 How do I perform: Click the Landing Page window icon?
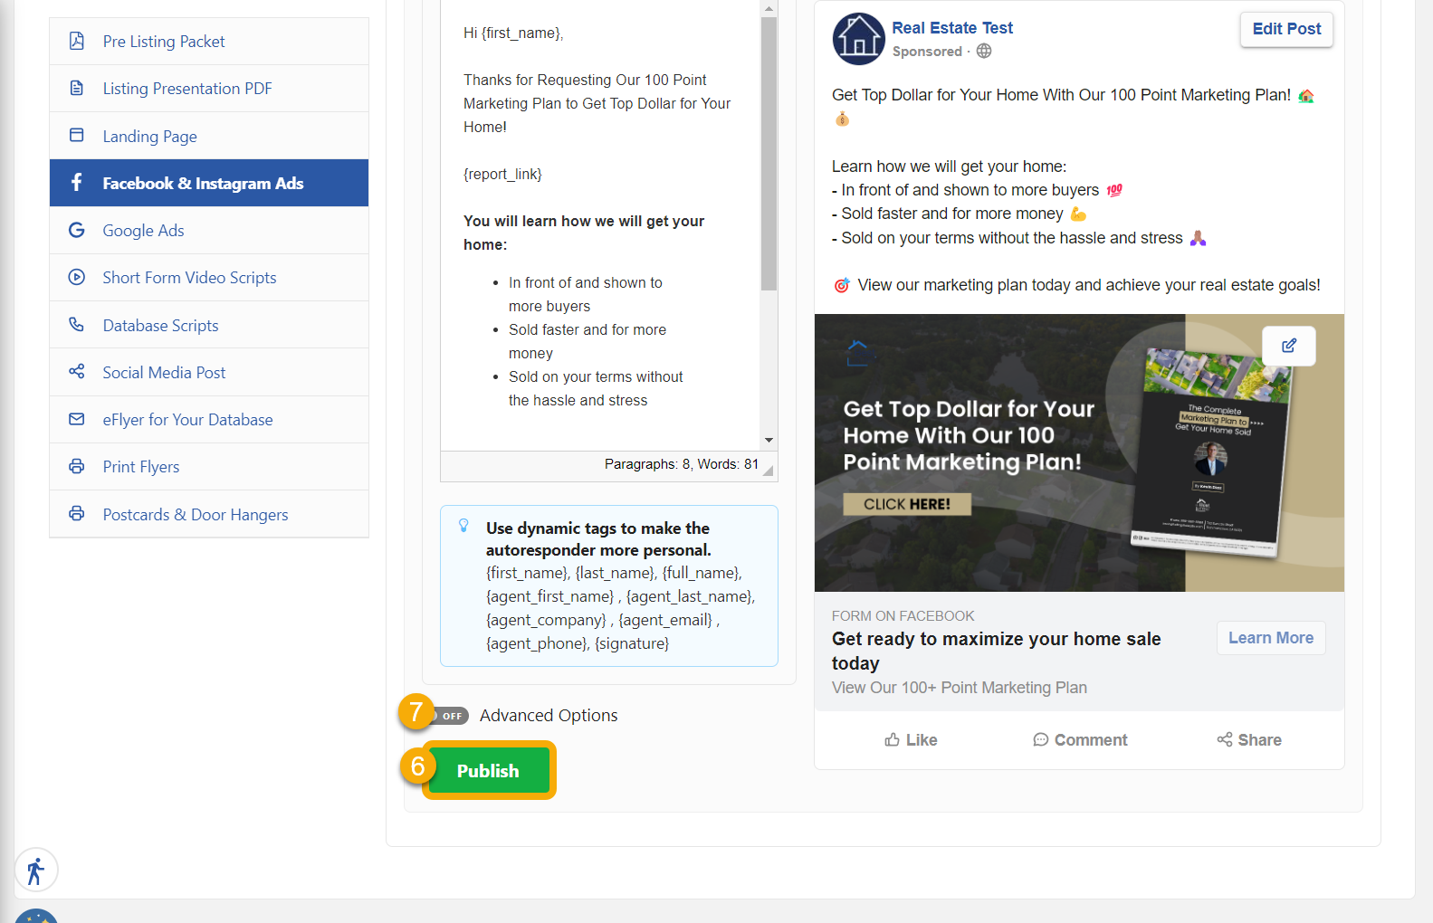pyautogui.click(x=77, y=135)
